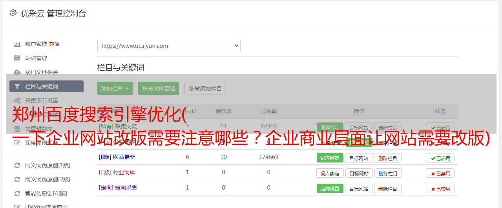Click 目标网站 for [B版] 网站更新

coord(359,158)
